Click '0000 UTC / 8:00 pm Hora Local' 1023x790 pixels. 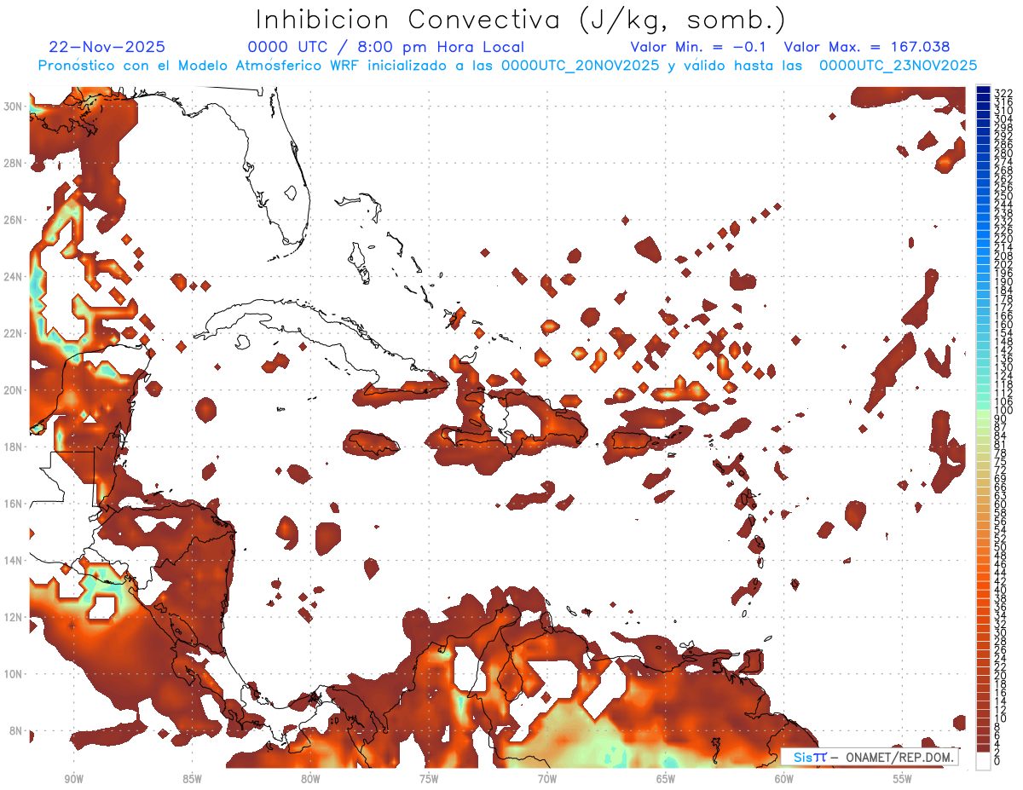(386, 47)
